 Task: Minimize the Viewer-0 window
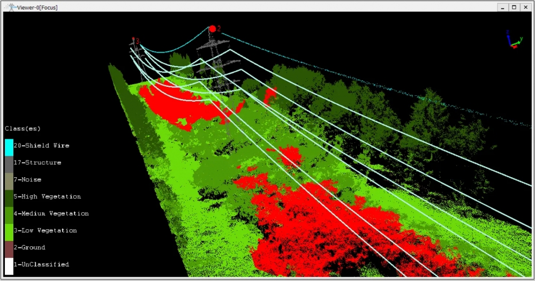(x=502, y=7)
